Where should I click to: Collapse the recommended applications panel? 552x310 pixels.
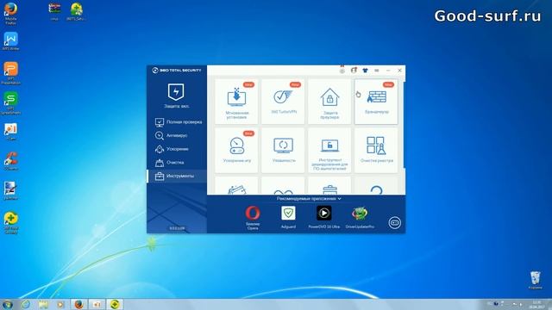tap(309, 199)
